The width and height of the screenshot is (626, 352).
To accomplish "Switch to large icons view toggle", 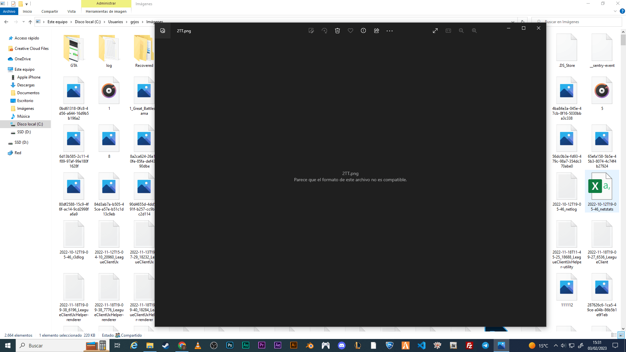I will pos(621,335).
